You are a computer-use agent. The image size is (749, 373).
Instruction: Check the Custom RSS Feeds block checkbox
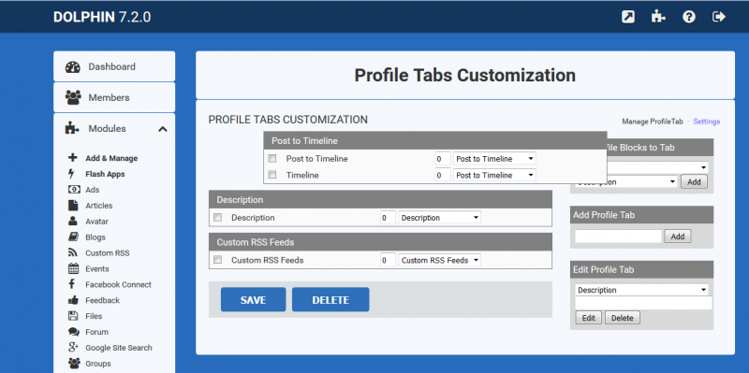tap(218, 260)
